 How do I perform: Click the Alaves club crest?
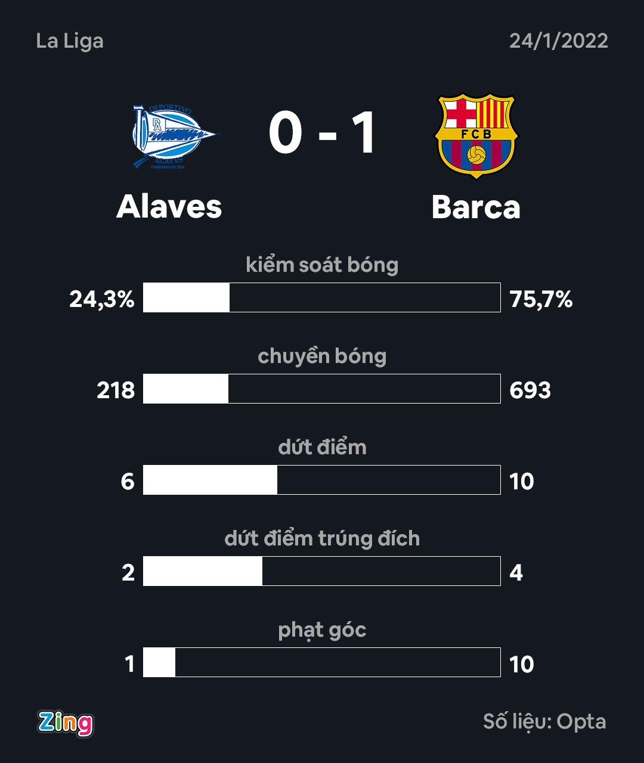coord(173,136)
